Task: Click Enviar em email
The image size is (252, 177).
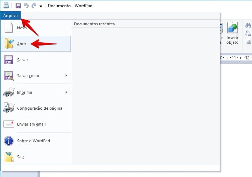Action: pyautogui.click(x=31, y=124)
